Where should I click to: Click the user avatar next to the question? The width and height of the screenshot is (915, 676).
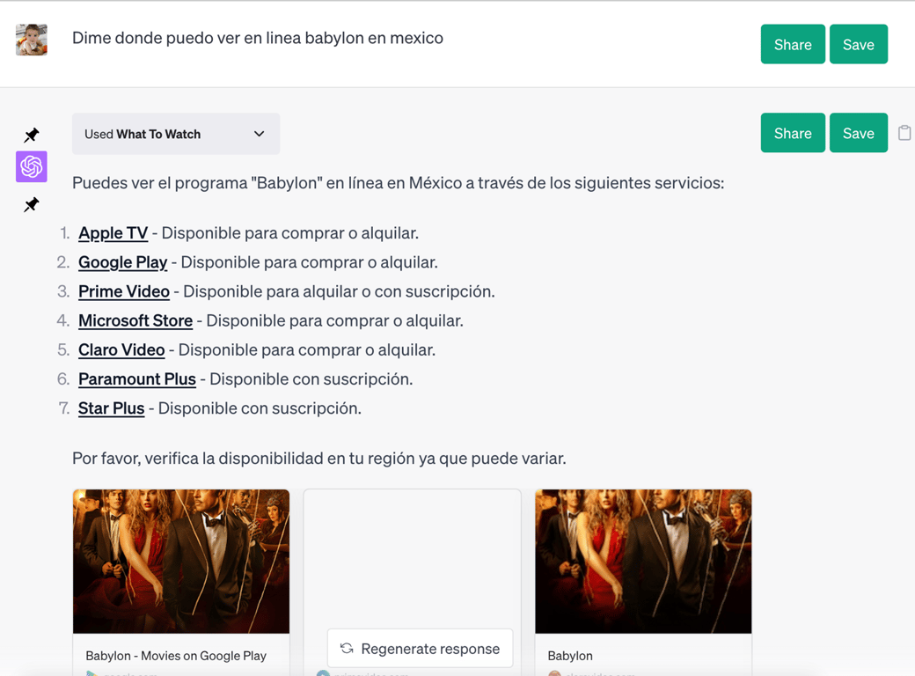32,40
